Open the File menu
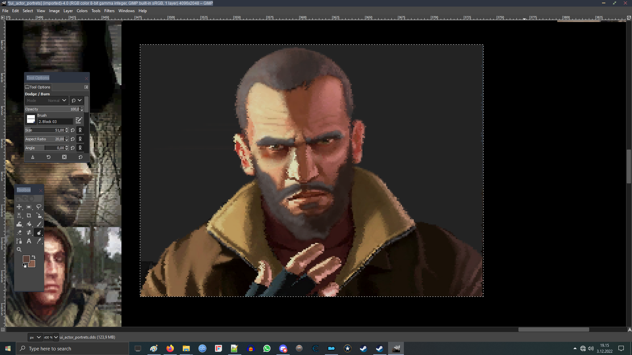Screen dimensions: 632x355 click(x=5, y=11)
